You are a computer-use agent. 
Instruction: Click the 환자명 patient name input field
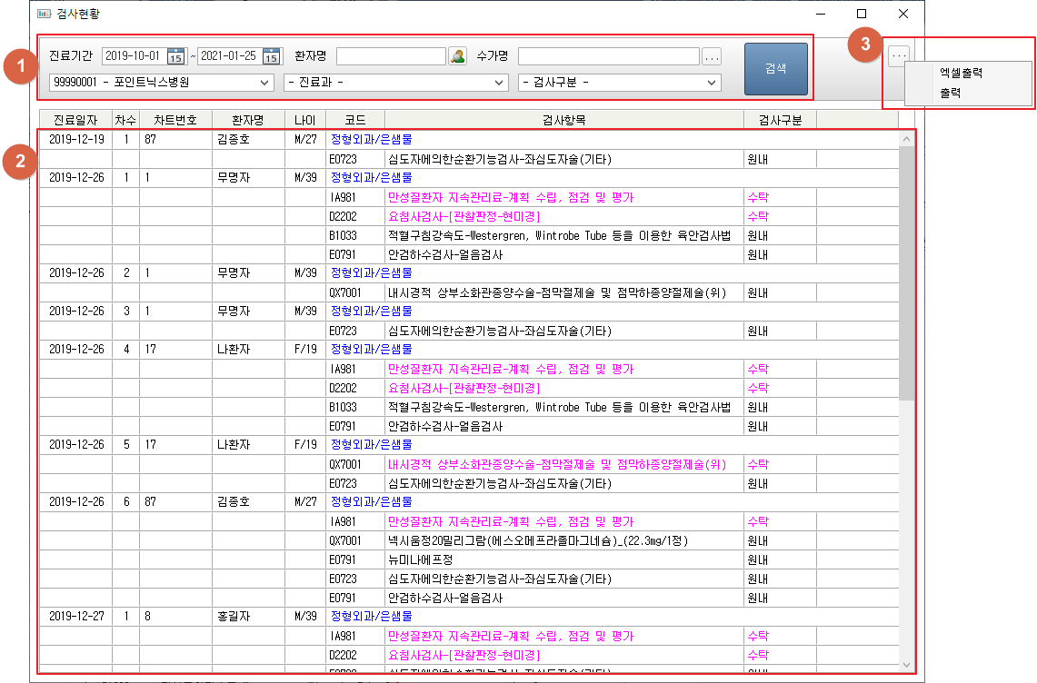(x=391, y=56)
